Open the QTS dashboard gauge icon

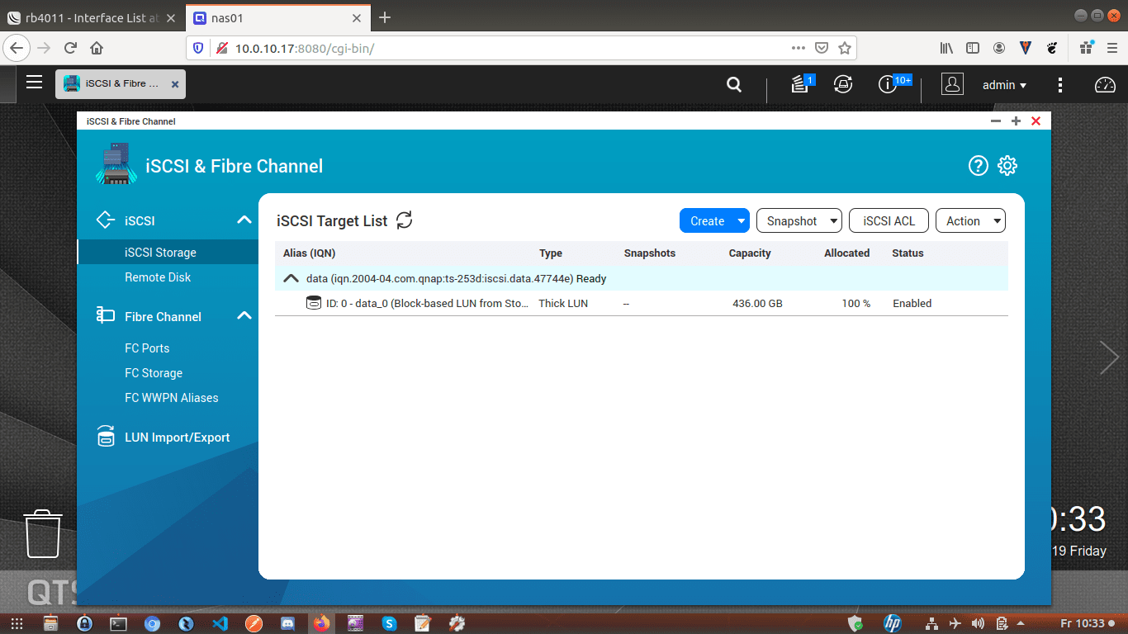pyautogui.click(x=1105, y=84)
